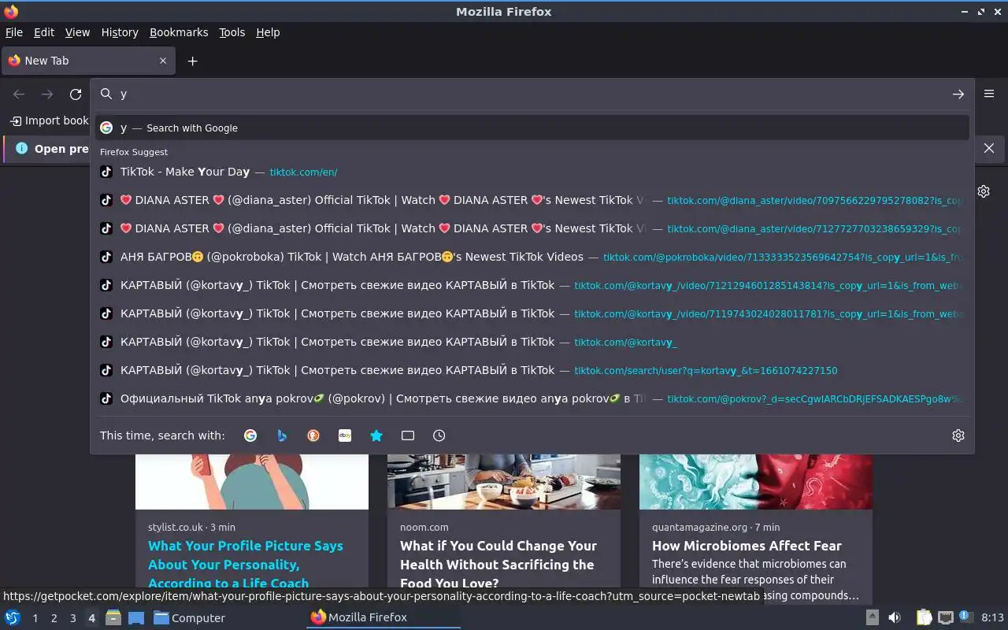The height and width of the screenshot is (630, 1008).
Task: Search this time with Bing icon
Action: [282, 435]
